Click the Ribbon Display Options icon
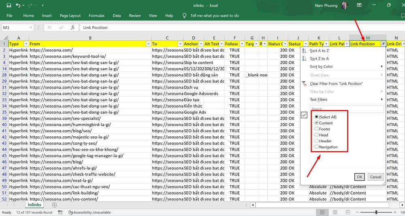The width and height of the screenshot is (405, 216). tap(359, 5)
